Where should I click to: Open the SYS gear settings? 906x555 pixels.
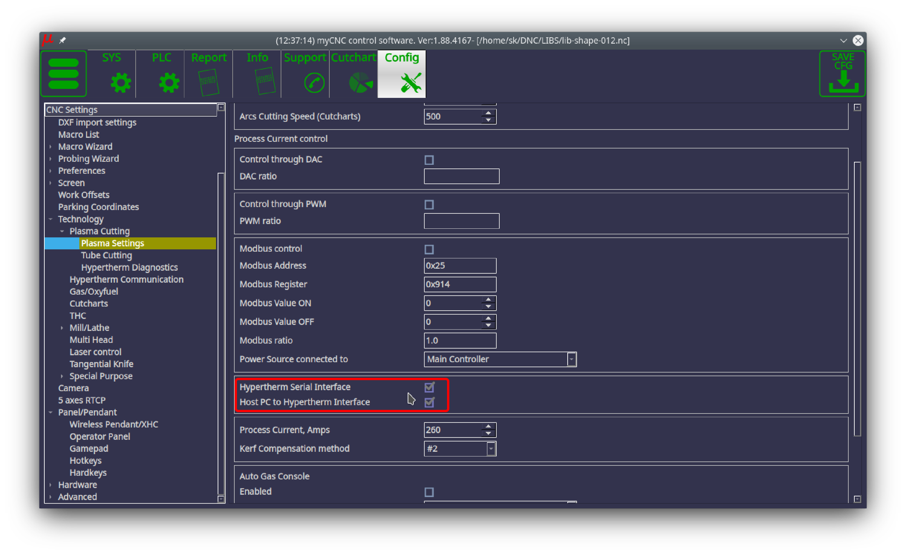120,82
